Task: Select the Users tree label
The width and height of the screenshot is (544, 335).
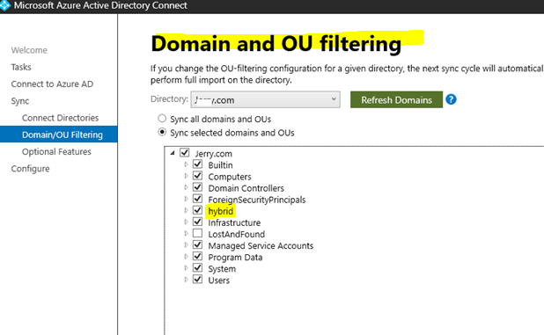Action: pyautogui.click(x=219, y=280)
